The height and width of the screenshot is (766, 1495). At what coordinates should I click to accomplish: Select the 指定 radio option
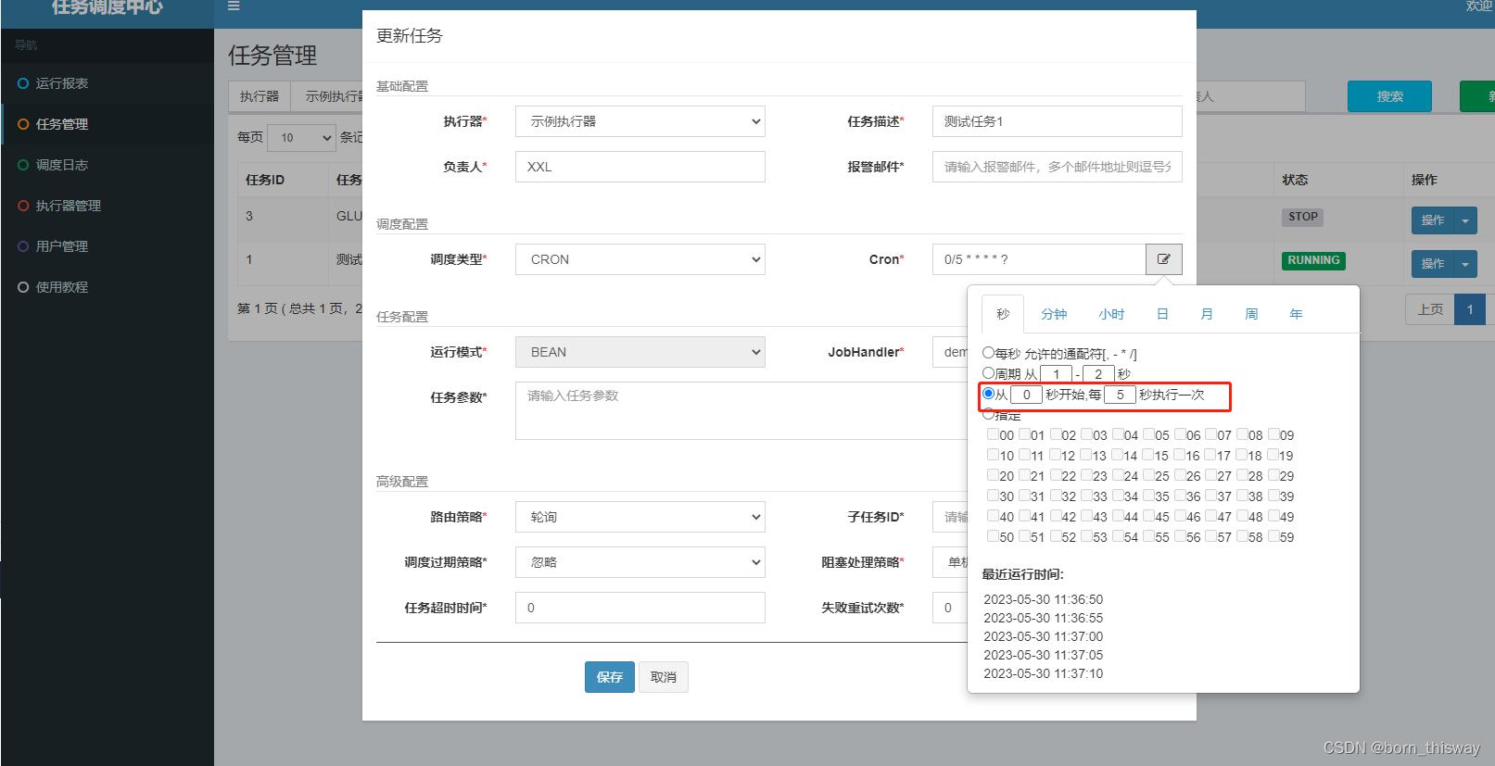988,414
